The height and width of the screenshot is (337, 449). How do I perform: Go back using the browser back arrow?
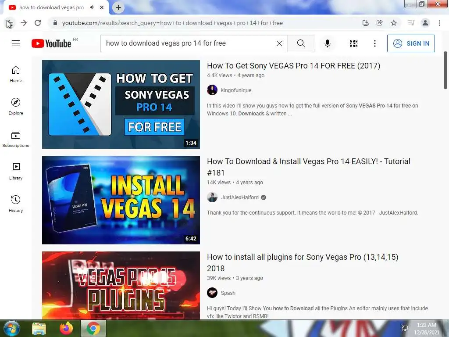coord(9,23)
